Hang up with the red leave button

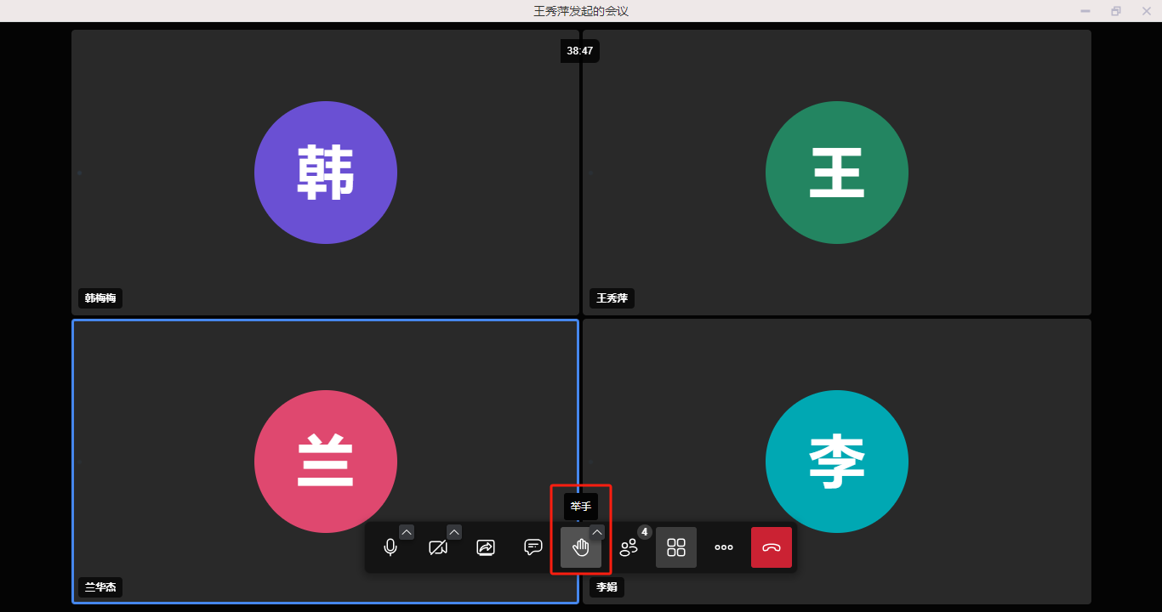click(x=772, y=547)
